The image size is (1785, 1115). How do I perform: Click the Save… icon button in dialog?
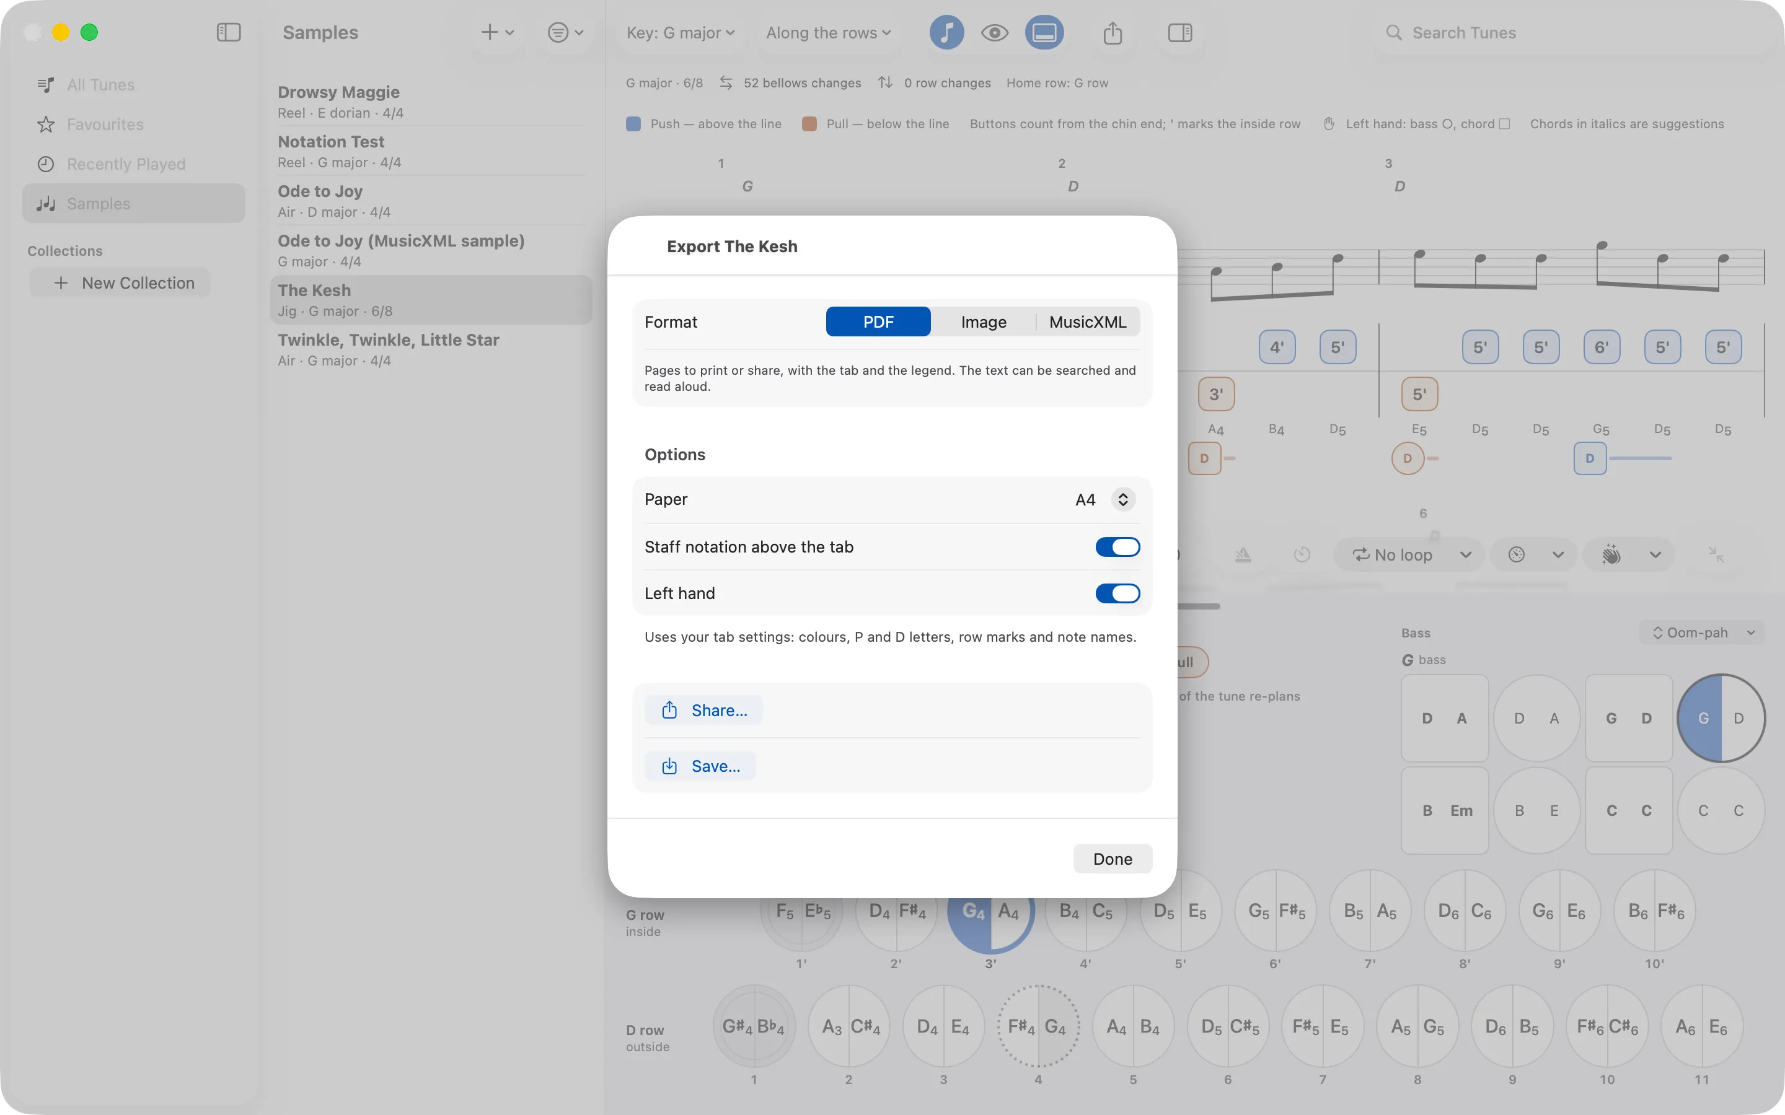[x=700, y=766]
